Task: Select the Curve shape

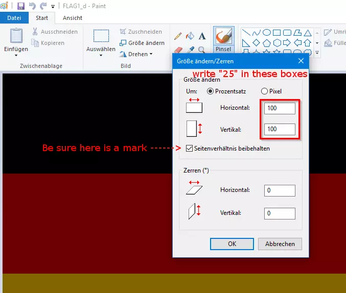Action: [257, 33]
